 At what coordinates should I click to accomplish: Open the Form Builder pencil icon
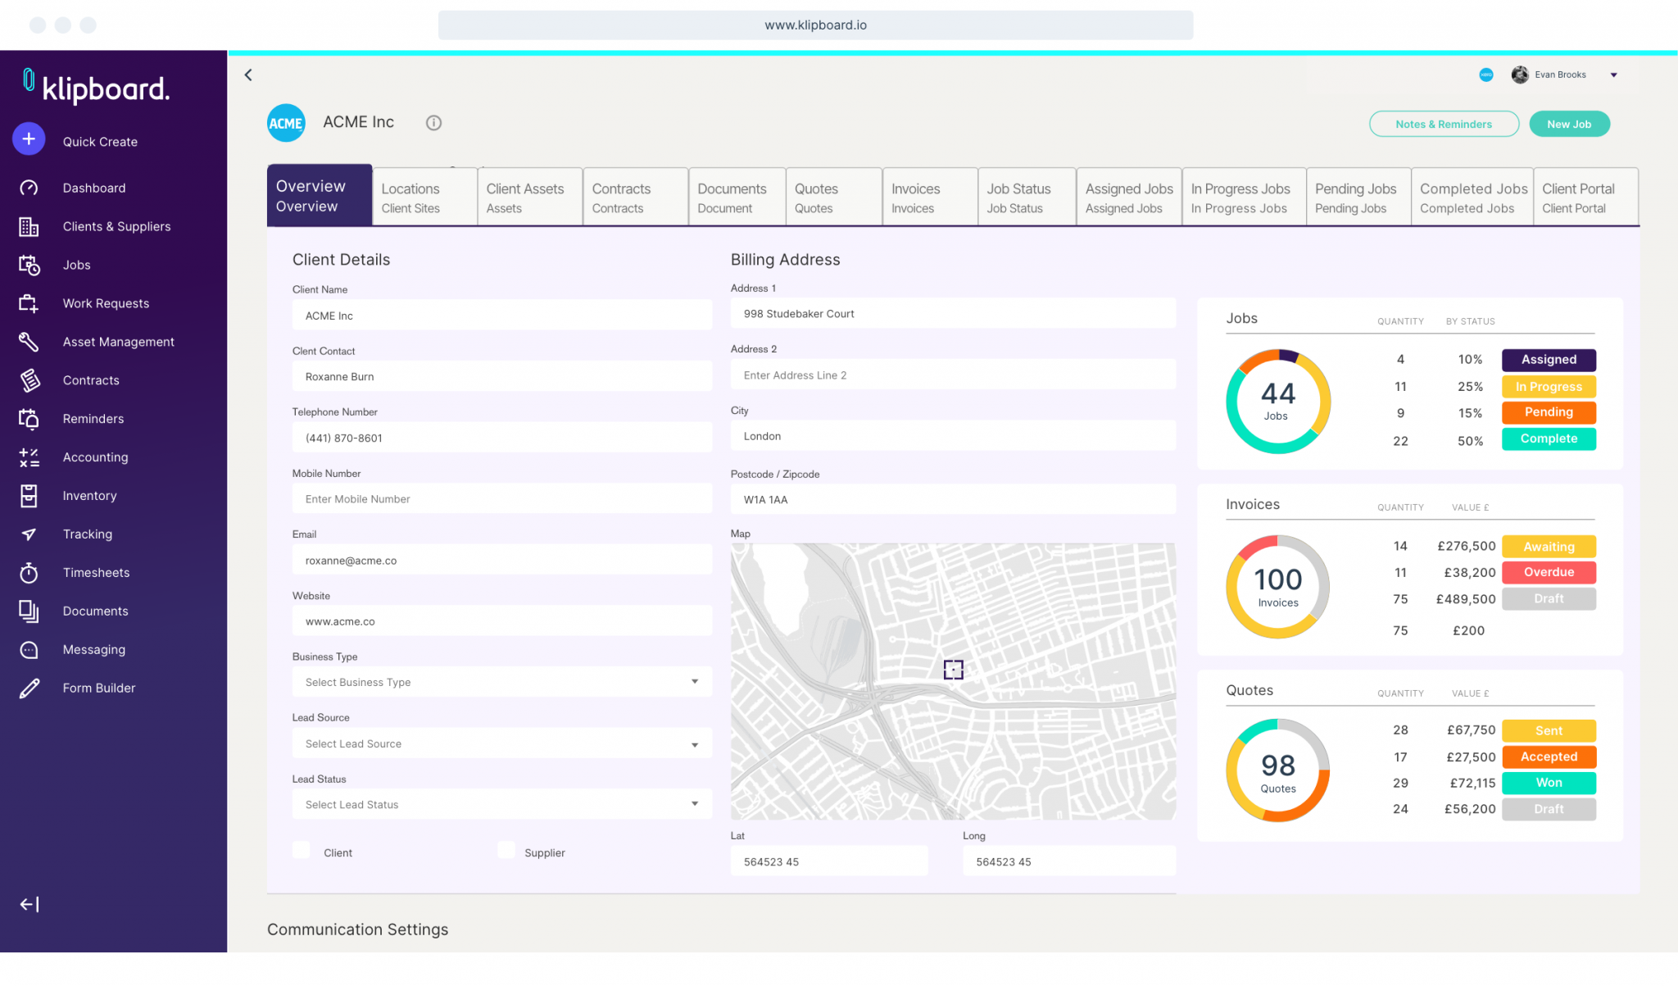(29, 688)
